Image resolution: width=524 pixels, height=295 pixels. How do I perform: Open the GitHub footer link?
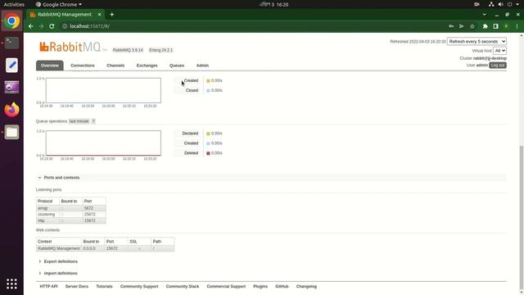(x=282, y=287)
